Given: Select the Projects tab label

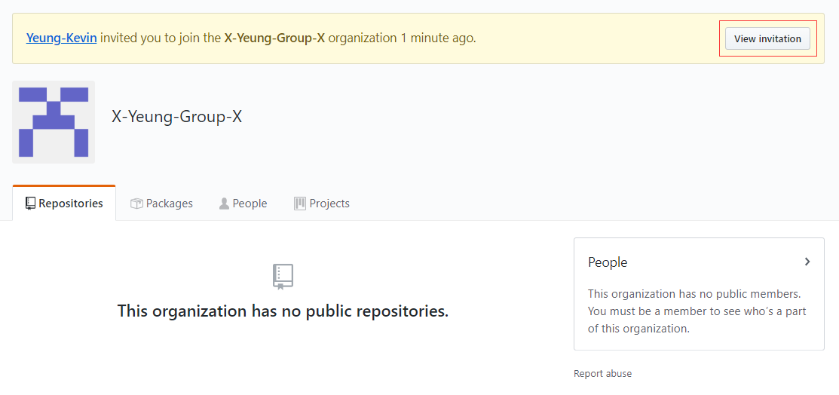Looking at the screenshot, I should click(x=329, y=204).
